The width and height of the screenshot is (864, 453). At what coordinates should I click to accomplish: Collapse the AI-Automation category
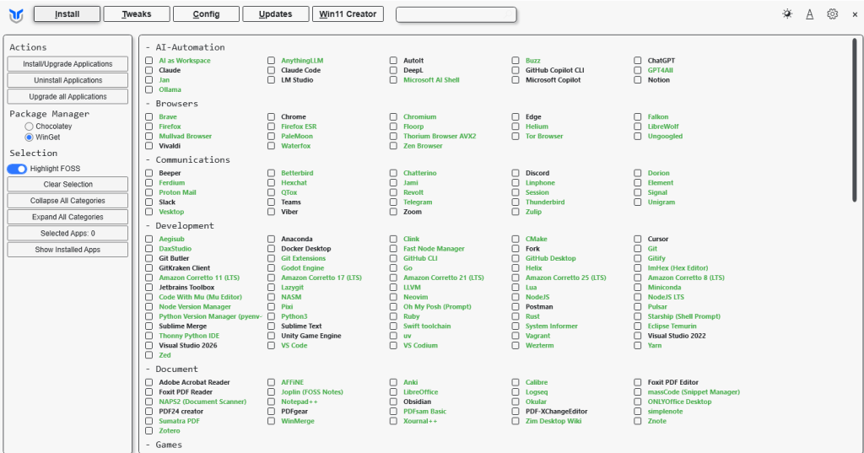[x=184, y=47]
